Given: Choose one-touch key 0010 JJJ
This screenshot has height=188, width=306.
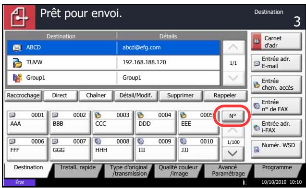Looking at the screenshot, I should [x=198, y=149].
